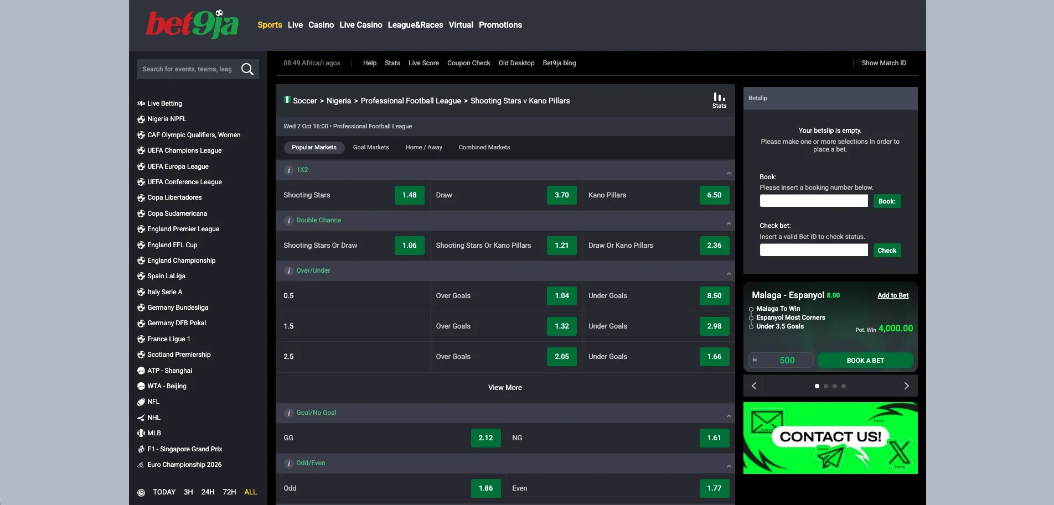Open the match Stats chart icon
1054x505 pixels.
[x=719, y=100]
